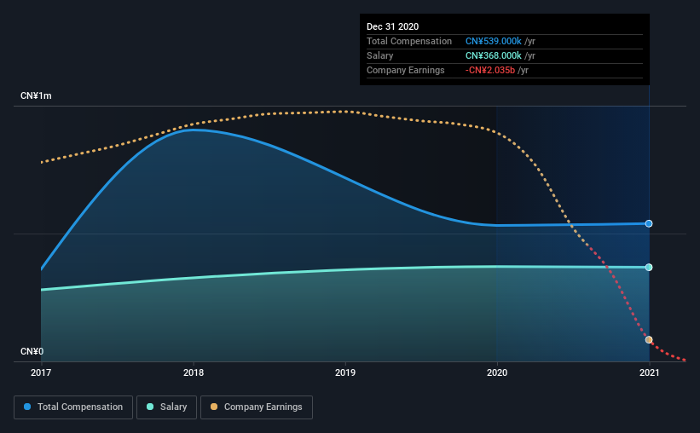The width and height of the screenshot is (700, 433).
Task: Click the 2020 x-axis label
Action: (x=497, y=372)
